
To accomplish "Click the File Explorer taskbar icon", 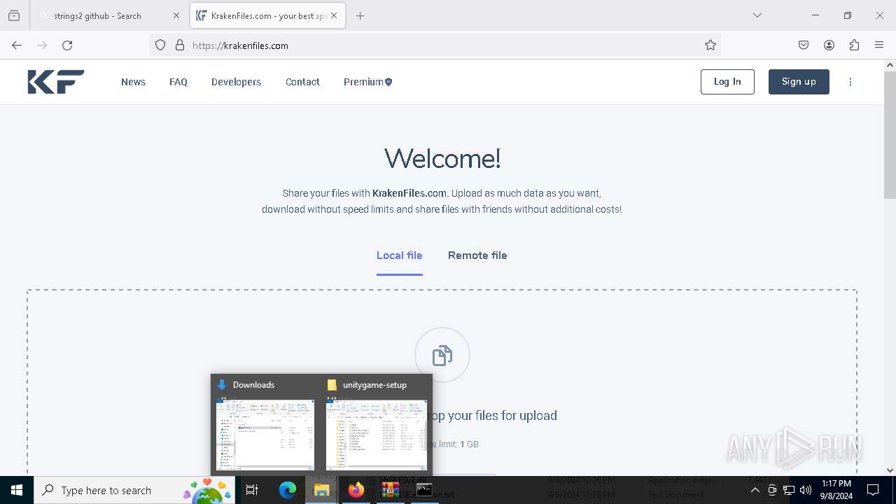I will [321, 490].
